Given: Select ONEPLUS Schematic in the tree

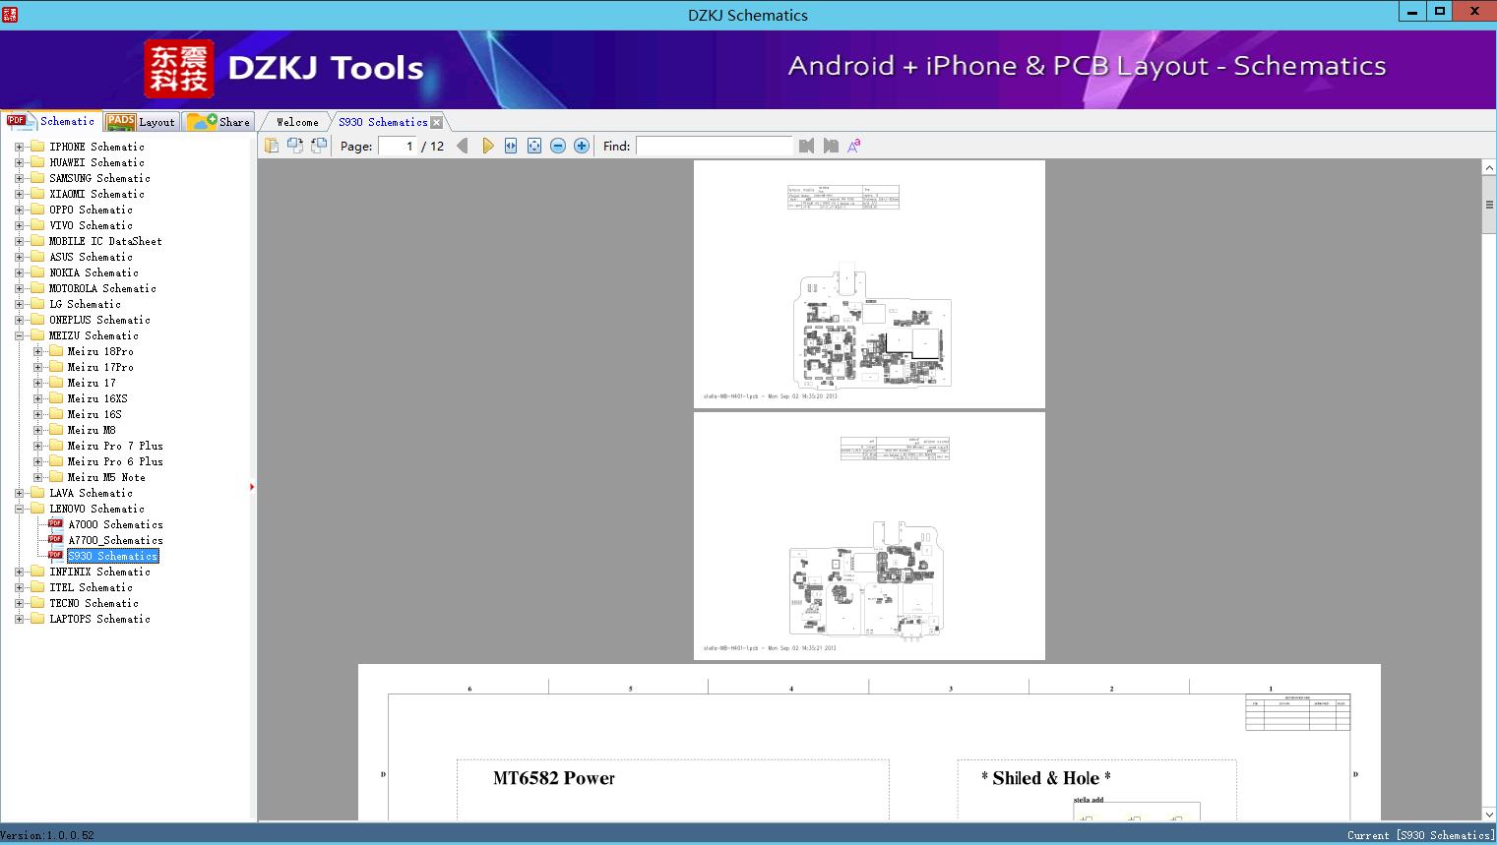Looking at the screenshot, I should tap(99, 320).
